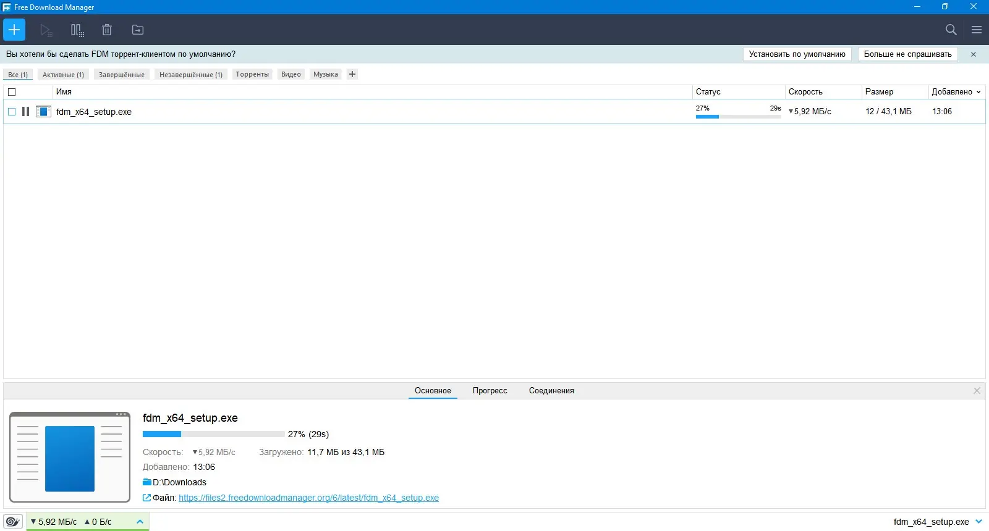Toggle snail mode icon in status bar
This screenshot has height=531, width=989.
pyautogui.click(x=13, y=522)
